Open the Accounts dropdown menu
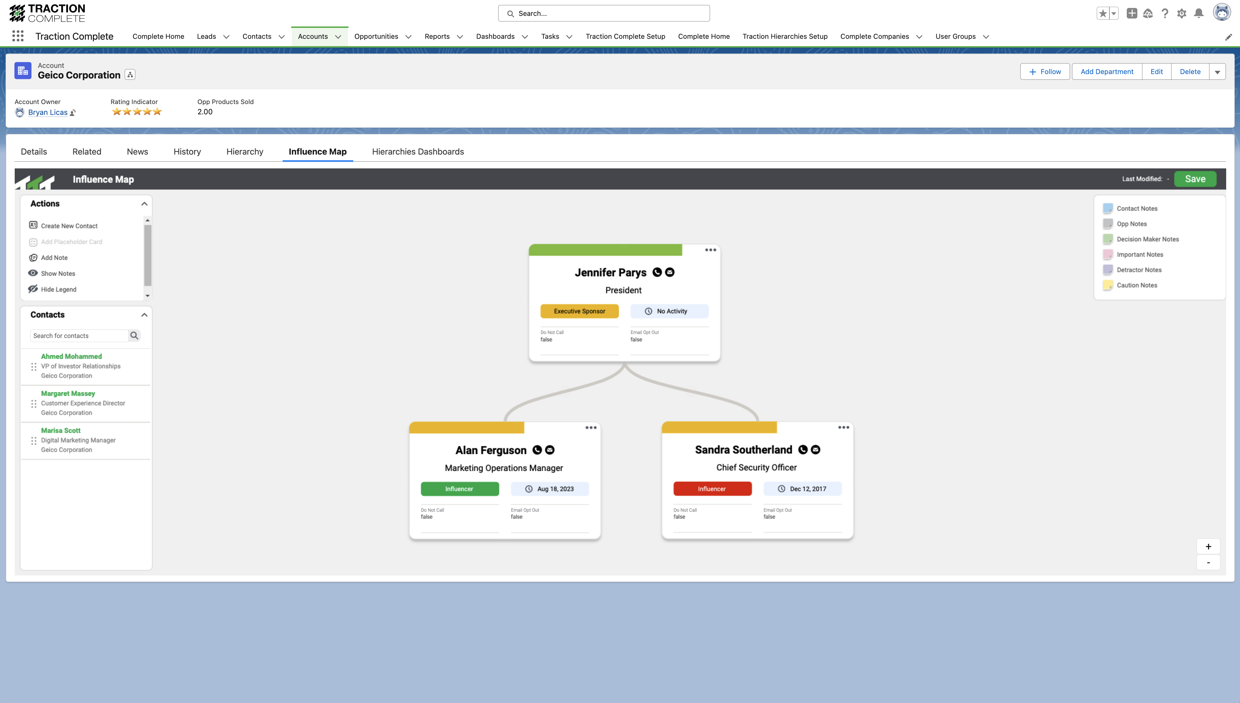This screenshot has width=1240, height=703. pyautogui.click(x=339, y=36)
